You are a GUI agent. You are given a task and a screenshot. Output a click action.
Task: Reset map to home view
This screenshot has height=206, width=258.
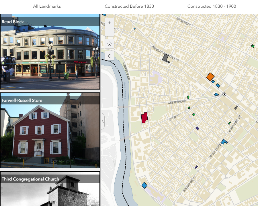[110, 44]
